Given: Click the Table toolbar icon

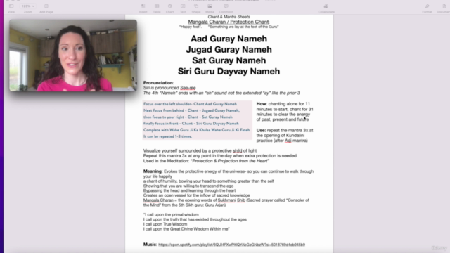Looking at the screenshot, I should pyautogui.click(x=157, y=6).
